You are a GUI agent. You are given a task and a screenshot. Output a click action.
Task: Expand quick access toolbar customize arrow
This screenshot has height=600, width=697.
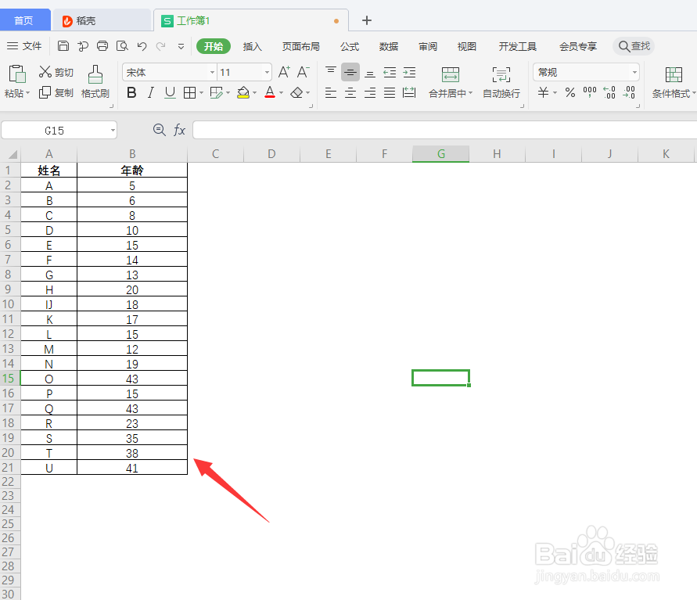pos(181,46)
